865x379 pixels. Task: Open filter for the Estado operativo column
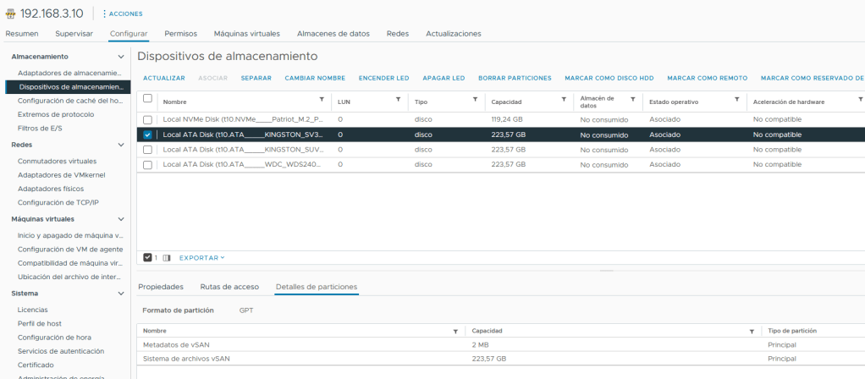point(737,100)
